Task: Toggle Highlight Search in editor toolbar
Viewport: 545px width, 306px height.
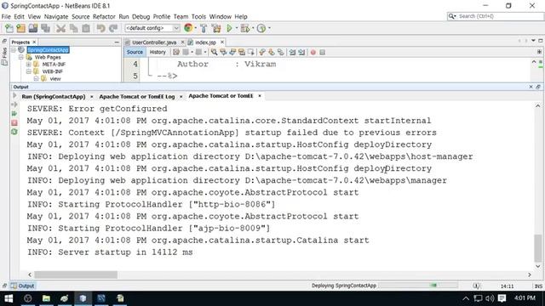Action: click(242, 53)
